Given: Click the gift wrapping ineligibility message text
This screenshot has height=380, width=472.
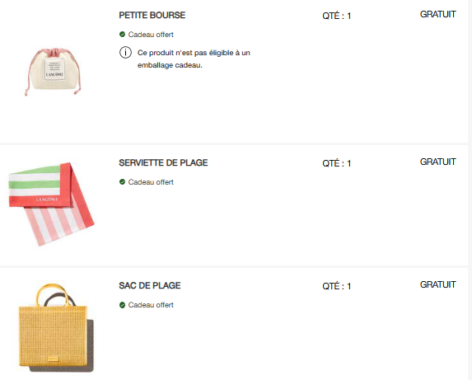Looking at the screenshot, I should tap(194, 59).
